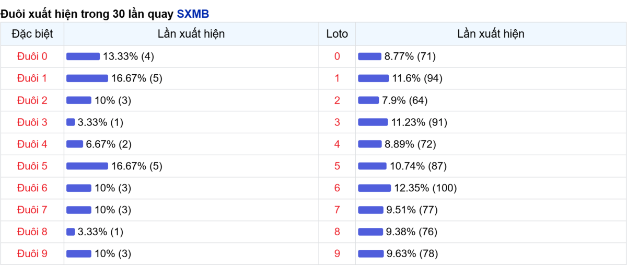The width and height of the screenshot is (627, 265).
Task: Click the 12.35% (100) value text
Action: click(x=425, y=188)
